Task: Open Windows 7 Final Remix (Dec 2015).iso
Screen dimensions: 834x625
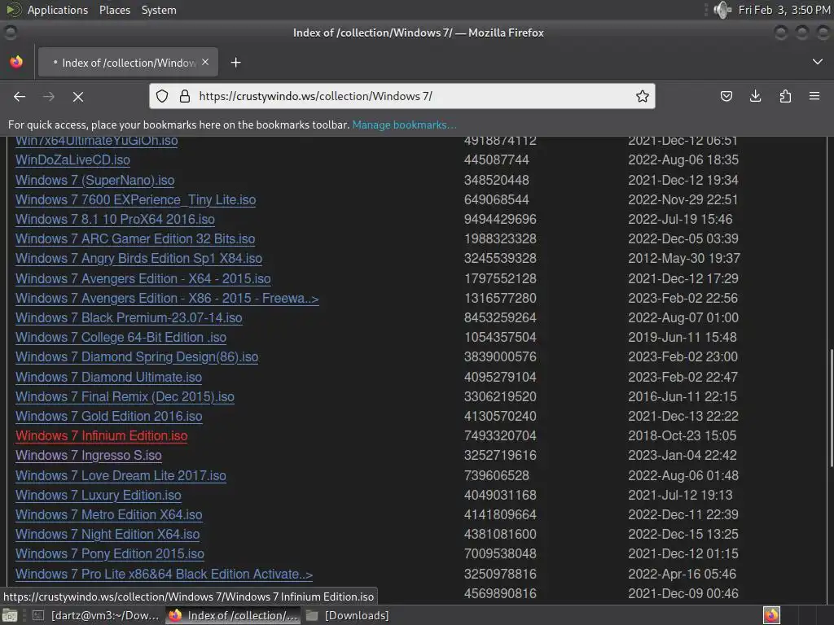Action: tap(125, 396)
